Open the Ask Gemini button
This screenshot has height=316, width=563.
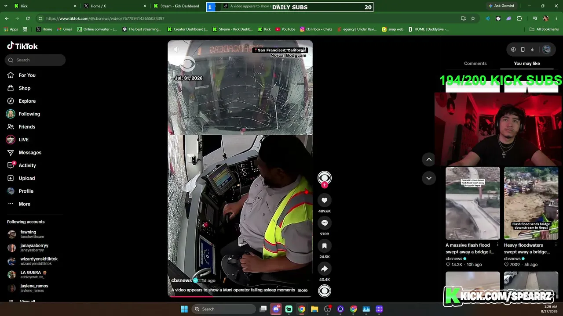pos(501,6)
